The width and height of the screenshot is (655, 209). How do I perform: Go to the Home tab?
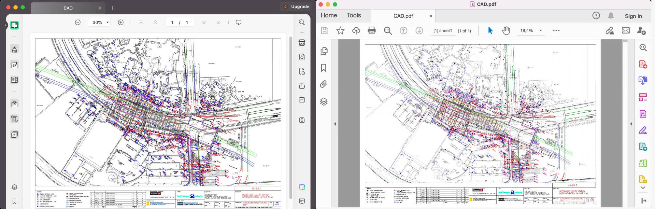click(329, 15)
